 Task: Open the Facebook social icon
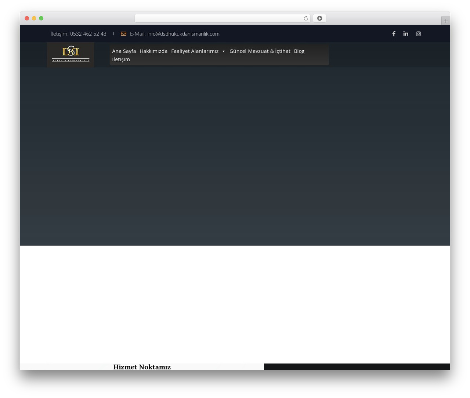click(394, 34)
